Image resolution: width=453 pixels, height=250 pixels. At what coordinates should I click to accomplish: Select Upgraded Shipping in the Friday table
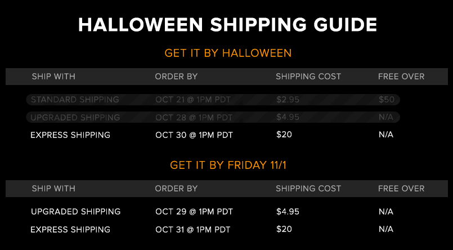tap(76, 212)
